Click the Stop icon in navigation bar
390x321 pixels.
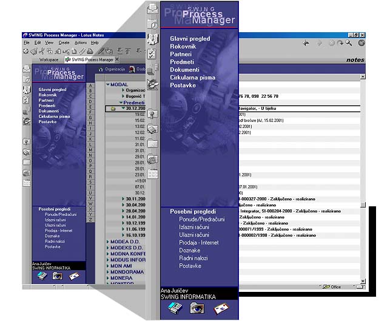click(332, 43)
